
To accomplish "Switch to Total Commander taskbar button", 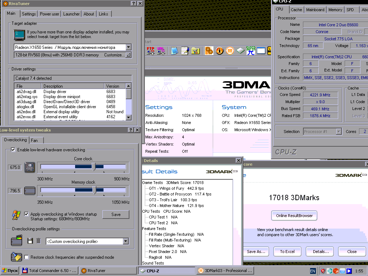I will (50, 271).
